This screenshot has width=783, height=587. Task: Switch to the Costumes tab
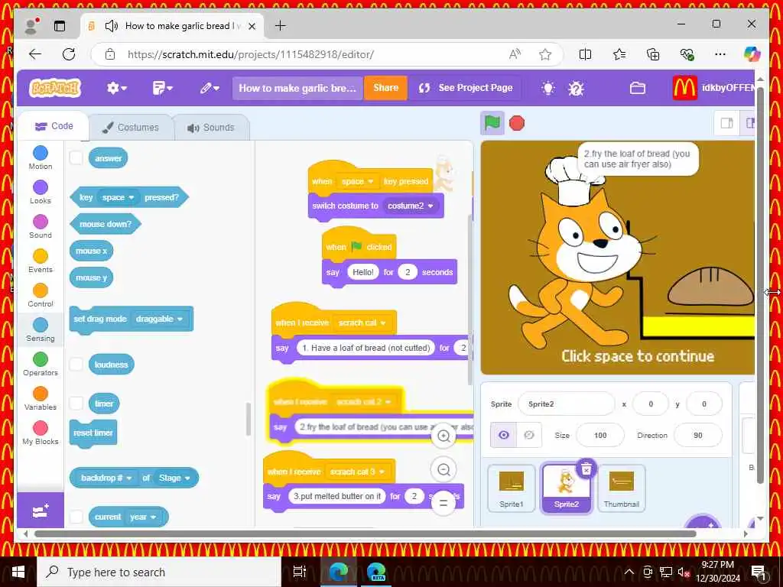131,128
